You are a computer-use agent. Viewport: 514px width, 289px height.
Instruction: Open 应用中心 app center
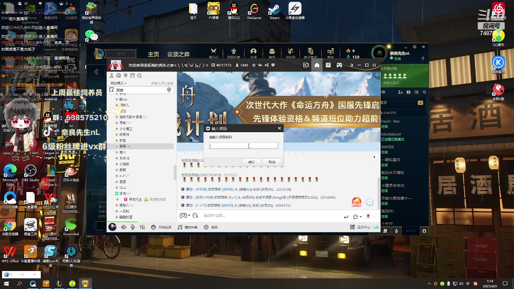pyautogui.click(x=360, y=227)
